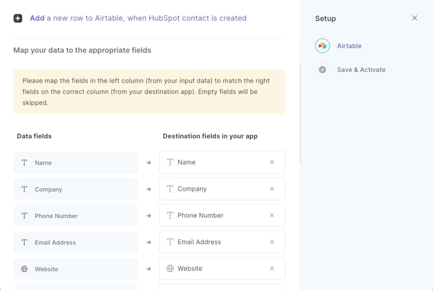
Task: Click the mapping arrow in the Company row
Action: click(149, 189)
